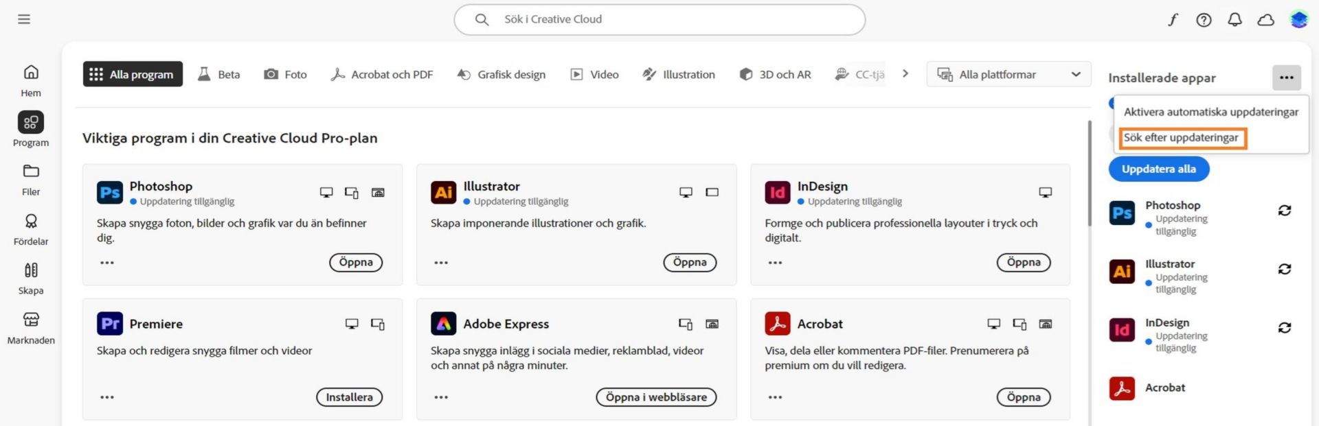
Task: Click the vertical scrollbar of app list
Action: coord(1090,174)
